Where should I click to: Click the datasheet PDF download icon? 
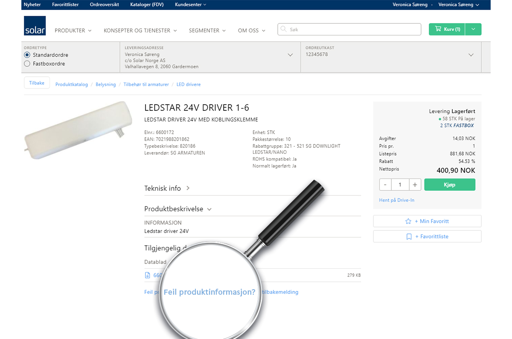148,275
